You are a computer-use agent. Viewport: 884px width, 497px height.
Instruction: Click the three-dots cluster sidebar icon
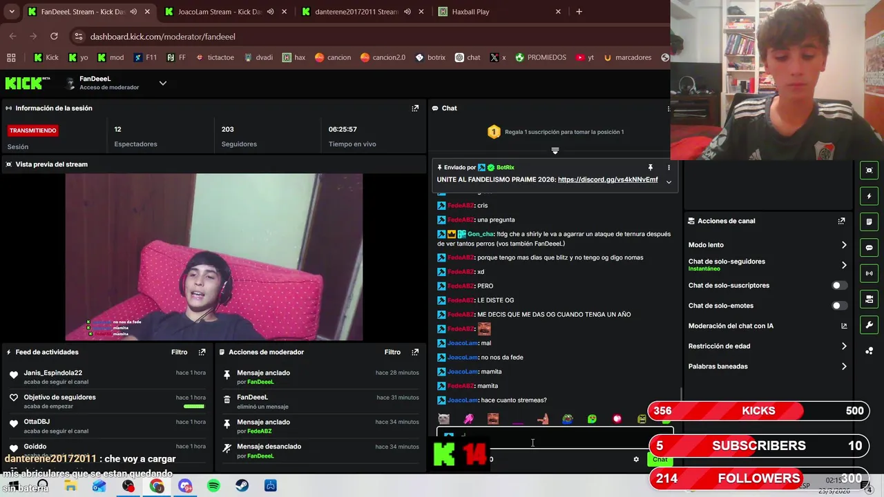pyautogui.click(x=869, y=351)
